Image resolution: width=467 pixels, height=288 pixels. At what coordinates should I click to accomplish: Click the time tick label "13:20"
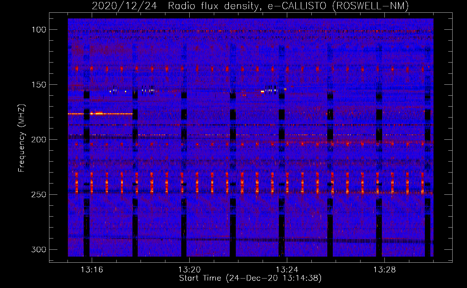click(x=189, y=270)
